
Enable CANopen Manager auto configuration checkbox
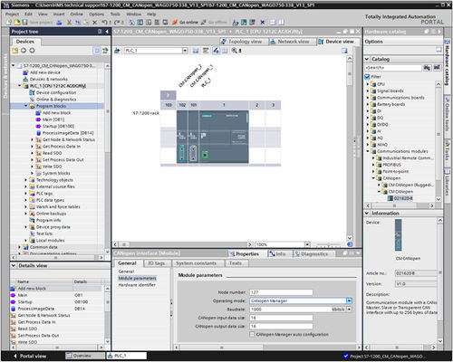252,334
